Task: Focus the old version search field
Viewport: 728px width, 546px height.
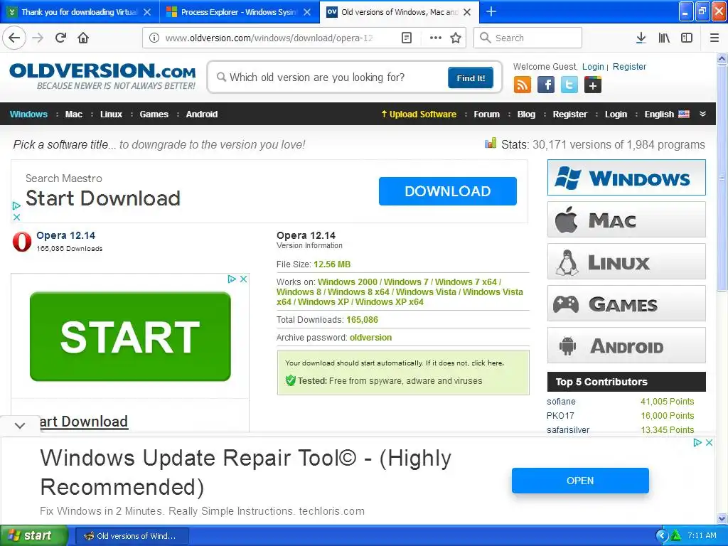Action: 330,77
